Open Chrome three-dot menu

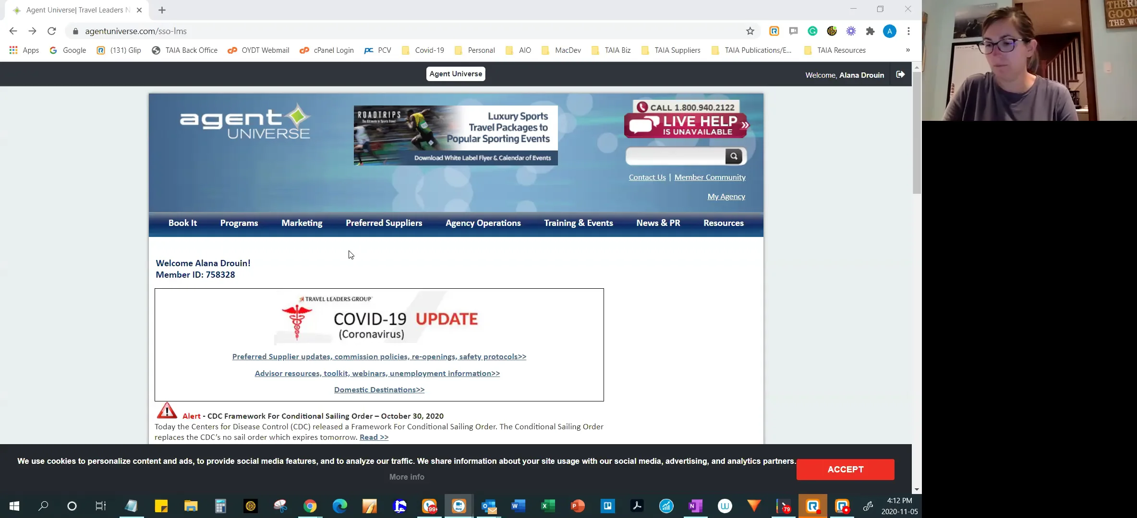(908, 31)
